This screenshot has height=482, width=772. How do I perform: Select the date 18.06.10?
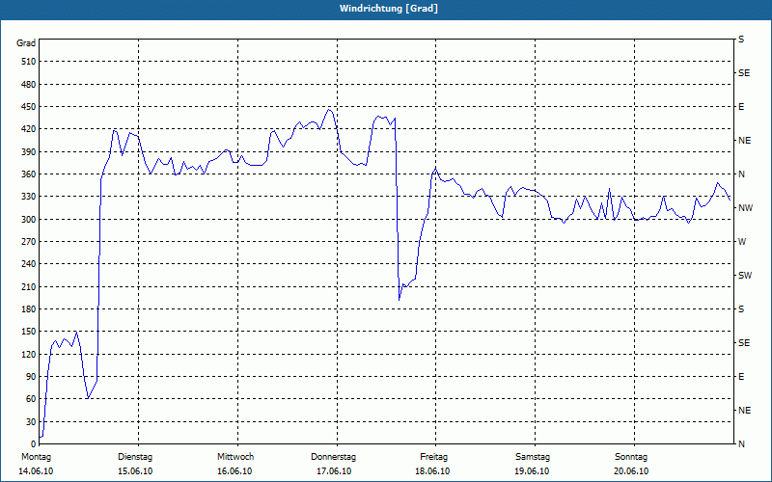(x=432, y=471)
